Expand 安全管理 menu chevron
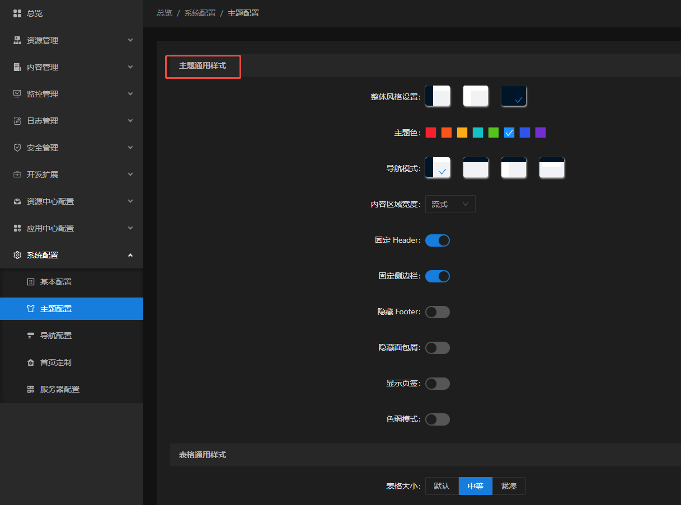681x505 pixels. click(130, 148)
